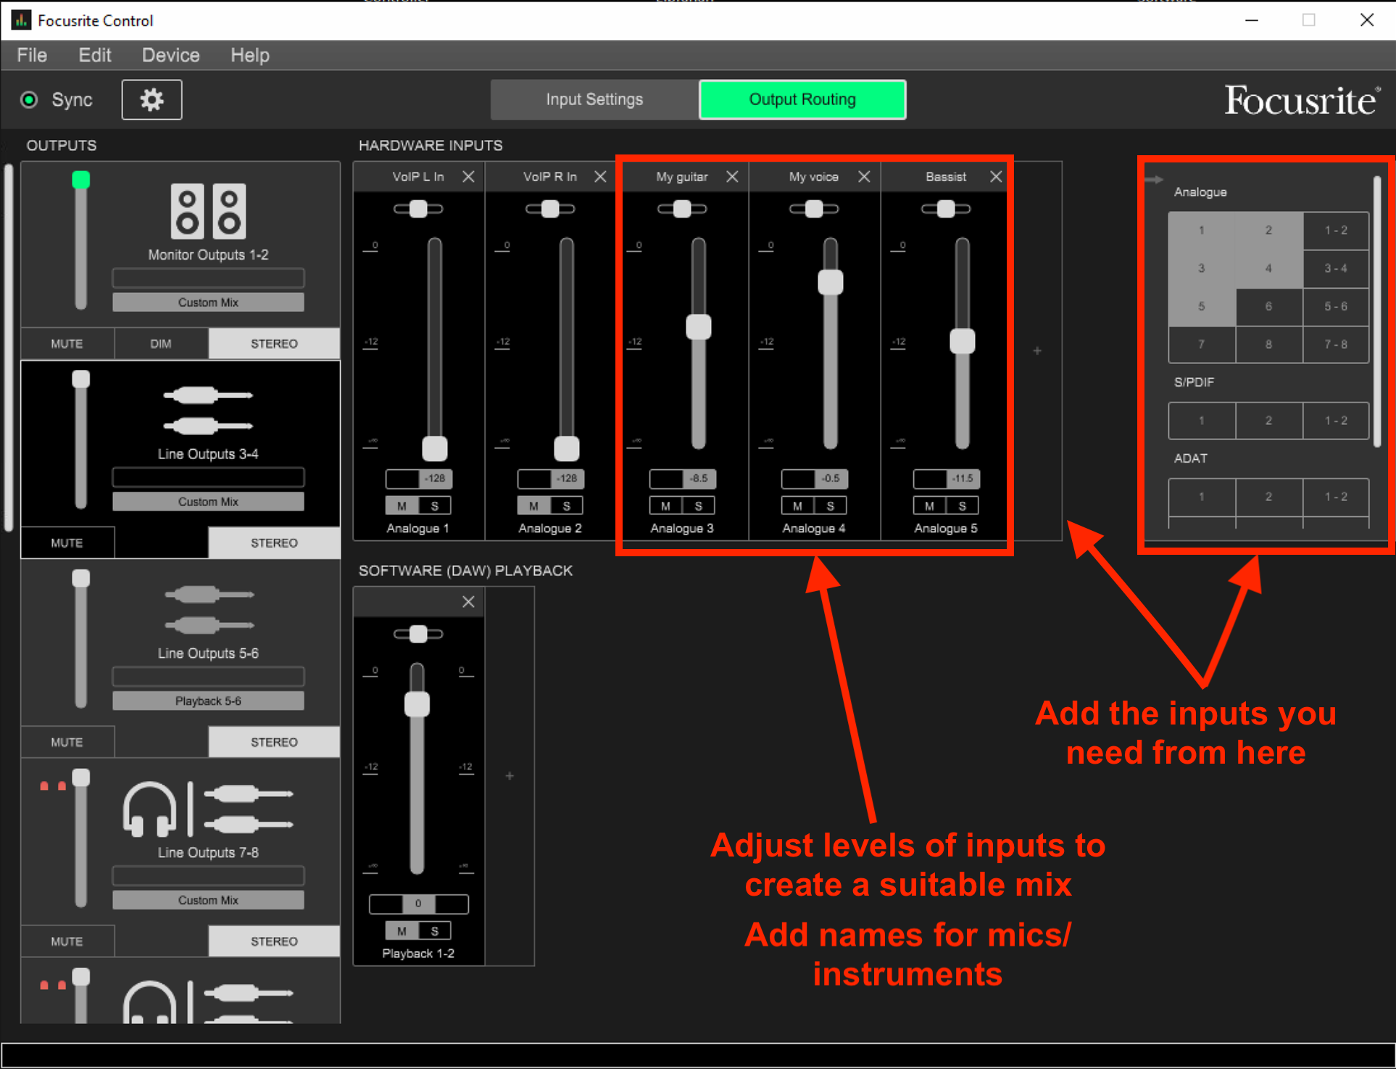Add S/PDIF input 1 to the mix
The width and height of the screenshot is (1396, 1069).
tap(1201, 421)
